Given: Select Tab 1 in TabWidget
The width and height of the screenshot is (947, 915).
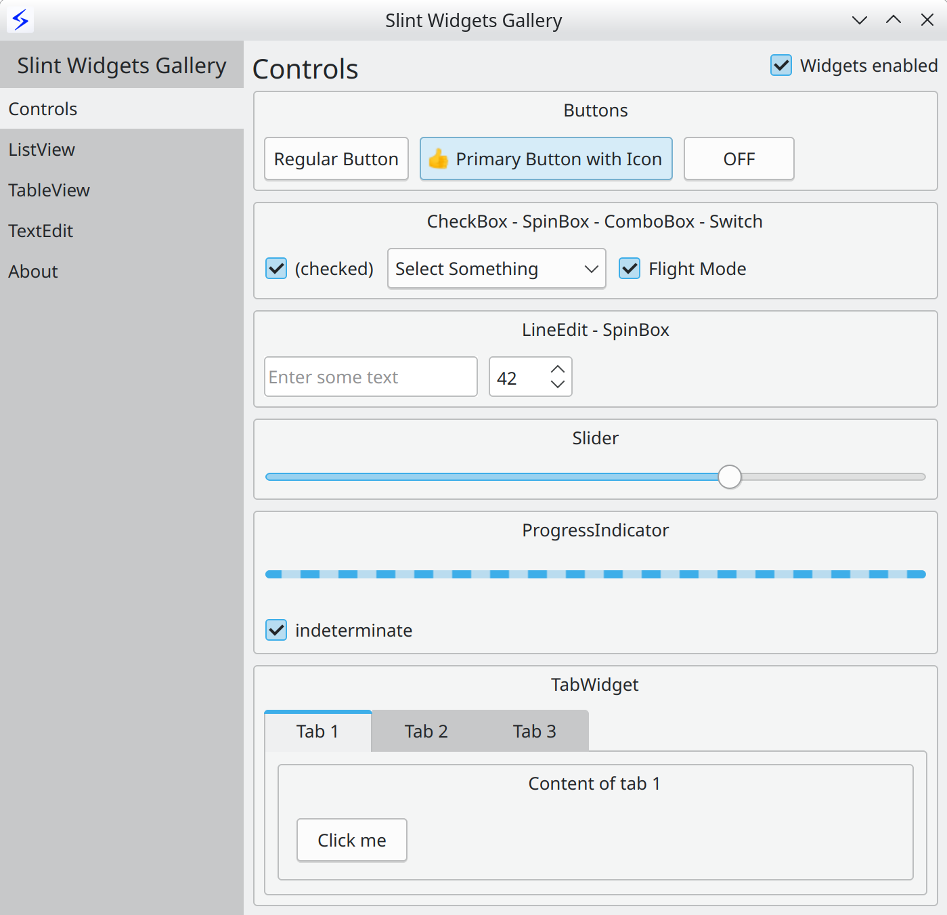Looking at the screenshot, I should coord(317,731).
